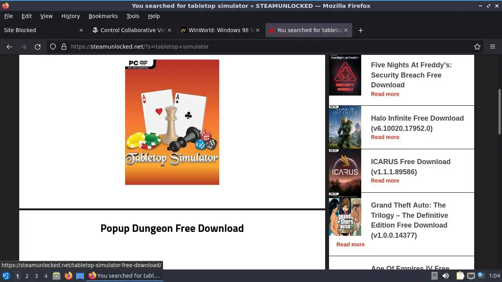
Task: Click the tray eject removable media icon
Action: tap(435, 276)
